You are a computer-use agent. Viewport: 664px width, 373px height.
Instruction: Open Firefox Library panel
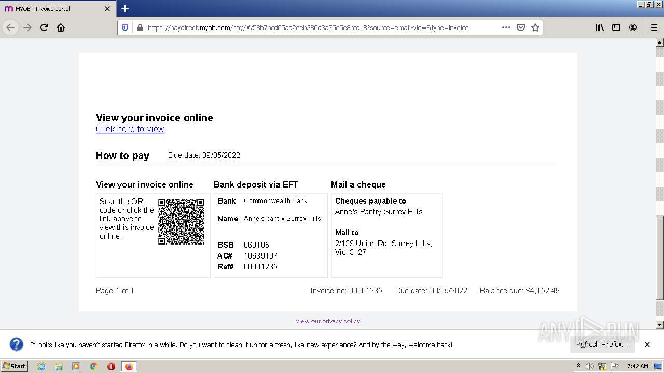pos(600,27)
